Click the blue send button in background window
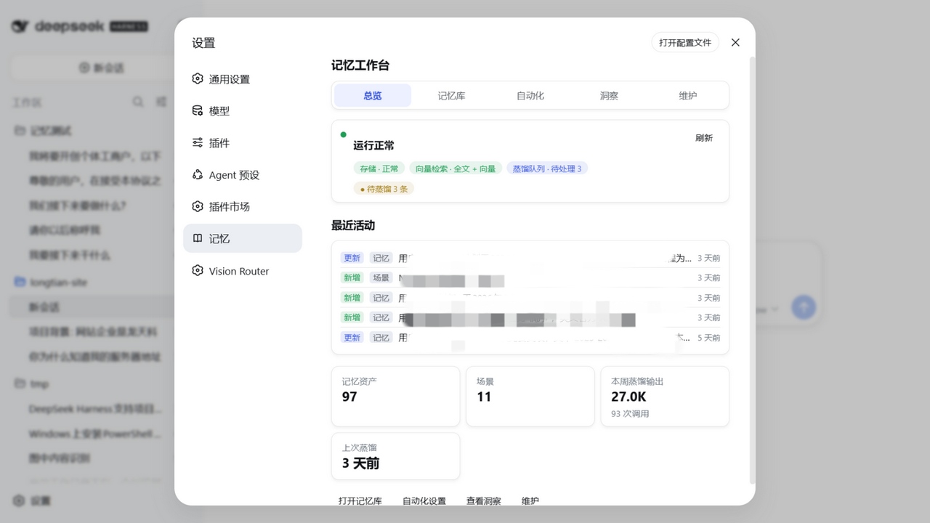 click(x=803, y=307)
